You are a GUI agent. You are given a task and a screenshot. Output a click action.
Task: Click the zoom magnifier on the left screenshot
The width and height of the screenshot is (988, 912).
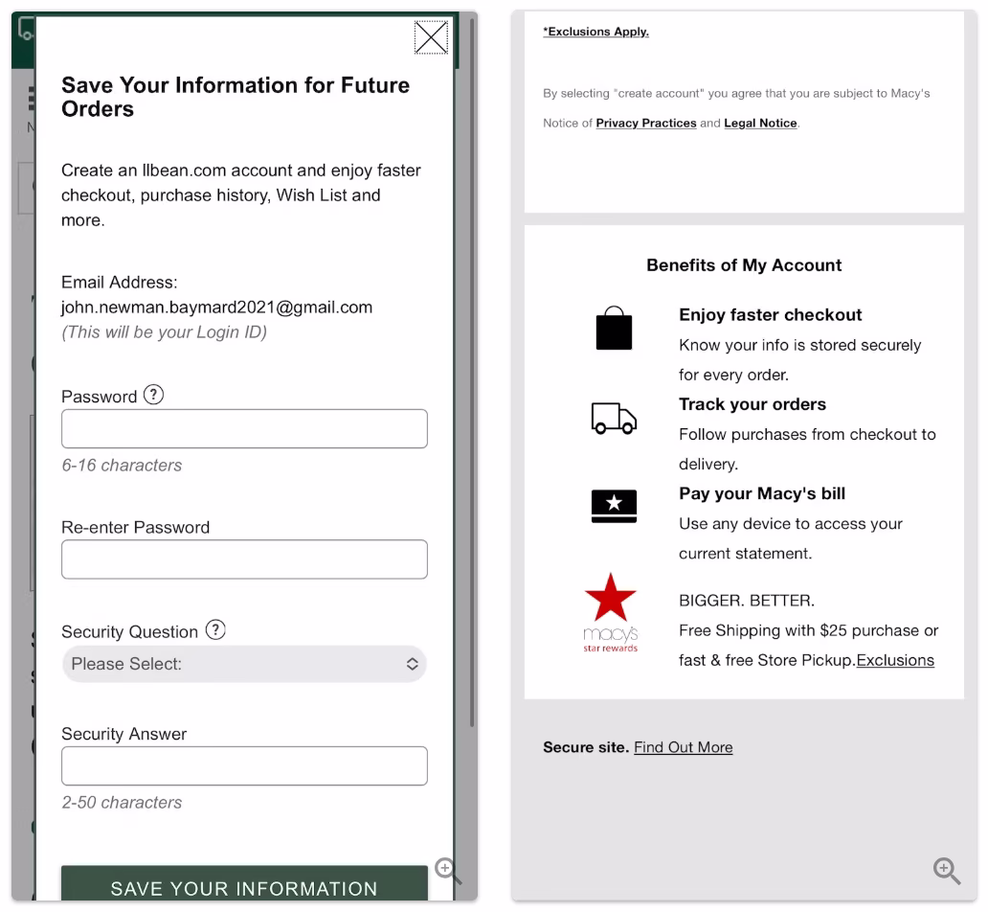[448, 870]
